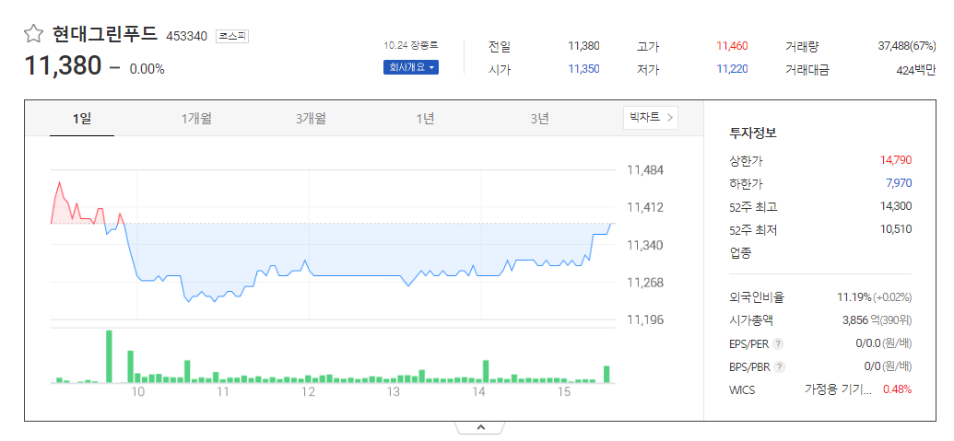954x441 pixels.
Task: Click 52주 최고 value 14,300
Action: coord(896,206)
